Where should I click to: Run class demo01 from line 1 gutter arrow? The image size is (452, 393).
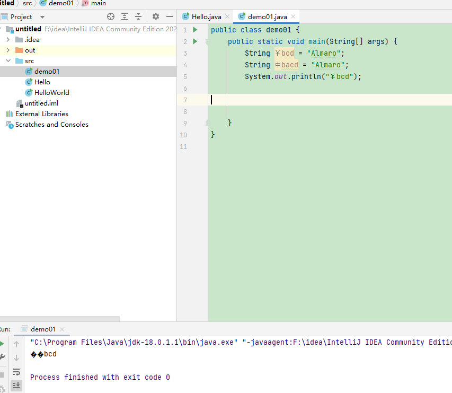coord(195,30)
